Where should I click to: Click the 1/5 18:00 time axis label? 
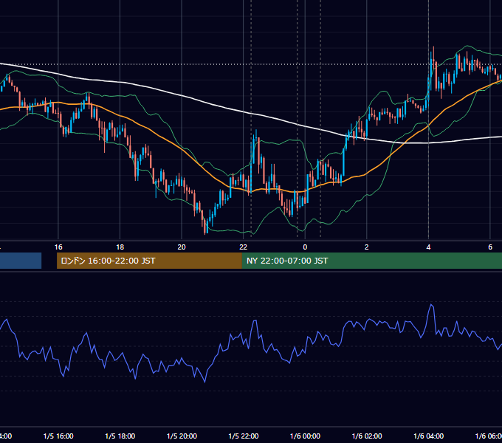120,436
